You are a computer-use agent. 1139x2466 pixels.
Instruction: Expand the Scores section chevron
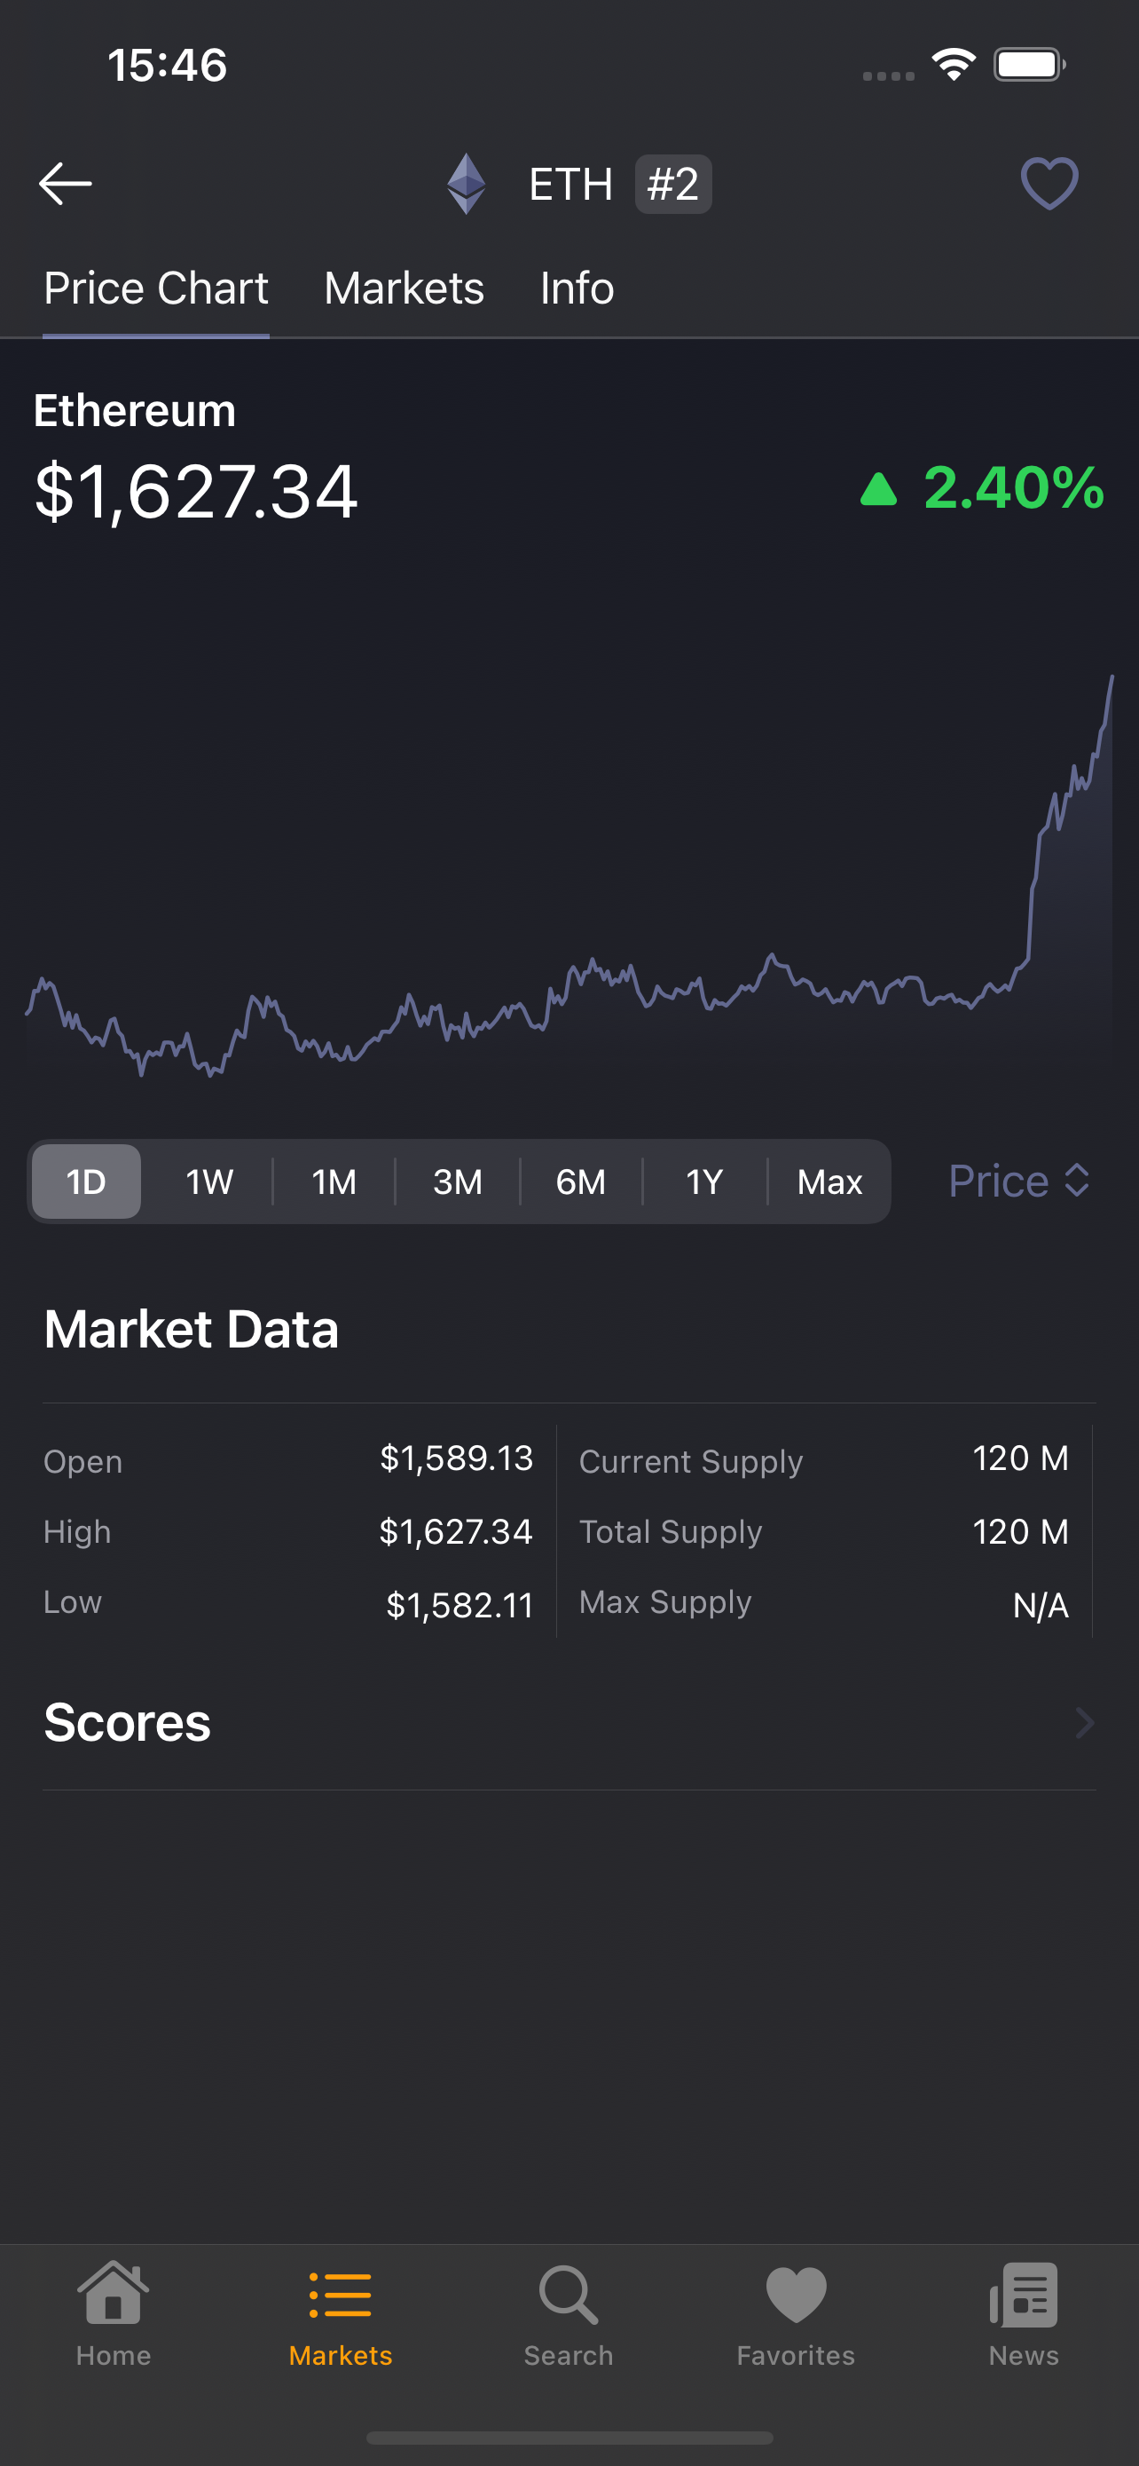pos(1083,1723)
